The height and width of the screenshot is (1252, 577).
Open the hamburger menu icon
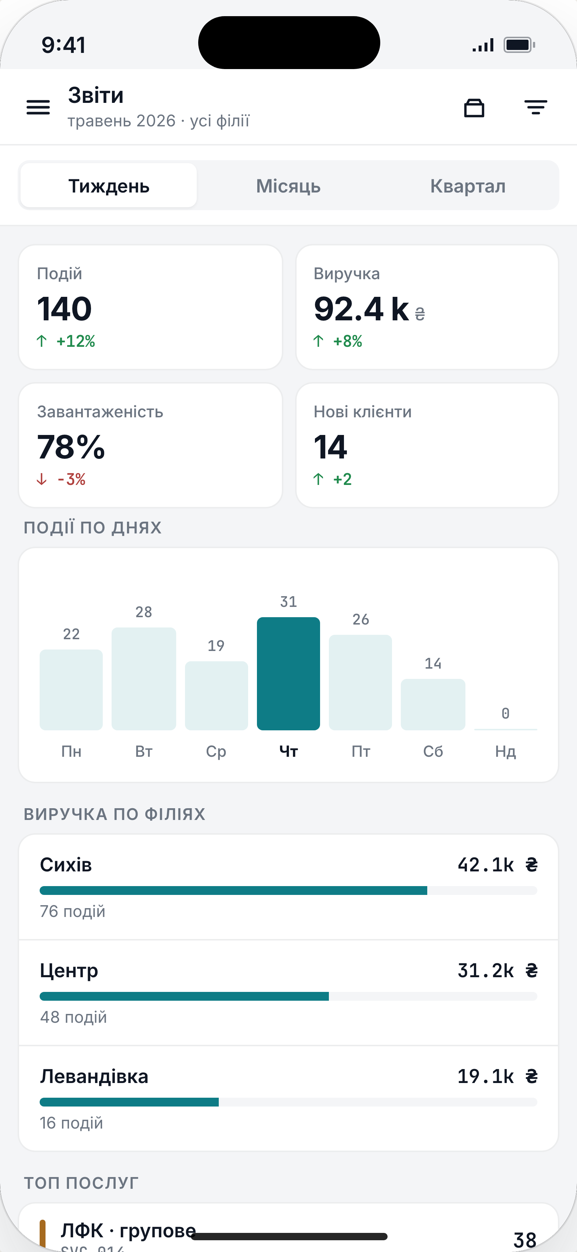38,107
